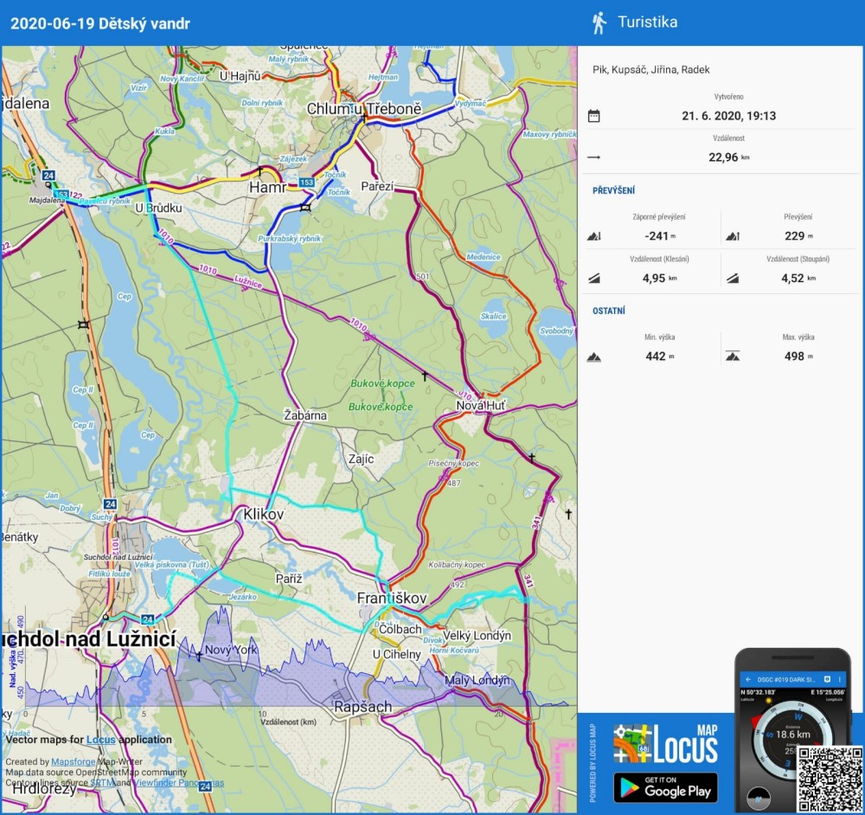The height and width of the screenshot is (815, 865).
Task: Select the OSTATNÍ section header
Action: [x=609, y=311]
